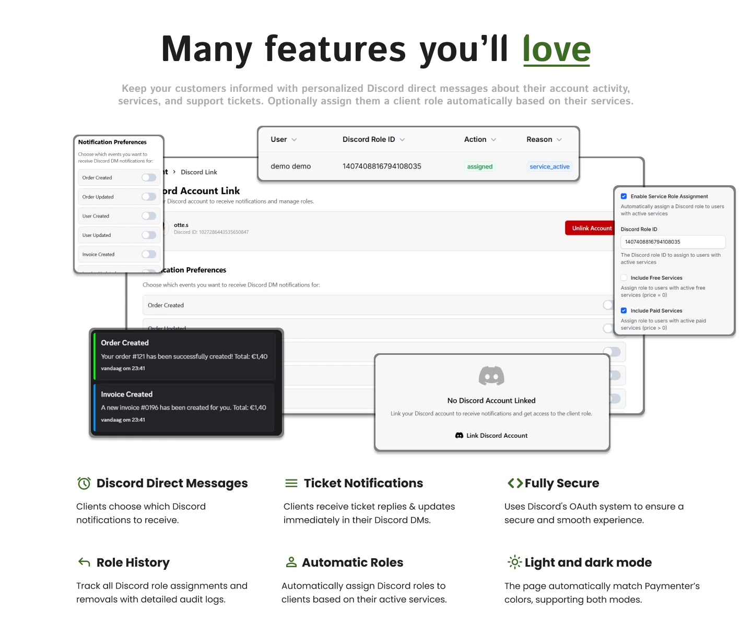Select the Discord Link breadcrumb item

point(198,172)
